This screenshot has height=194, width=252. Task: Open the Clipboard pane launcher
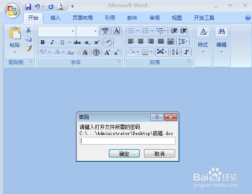pyautogui.click(x=31, y=61)
